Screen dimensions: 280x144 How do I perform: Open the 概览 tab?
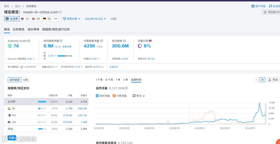[x=7, y=30]
